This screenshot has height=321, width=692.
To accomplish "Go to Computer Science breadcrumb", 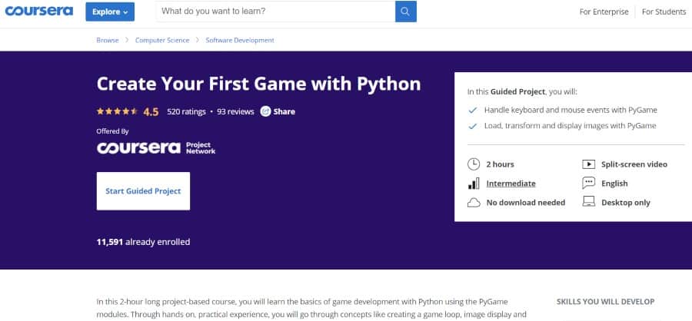I will click(162, 40).
